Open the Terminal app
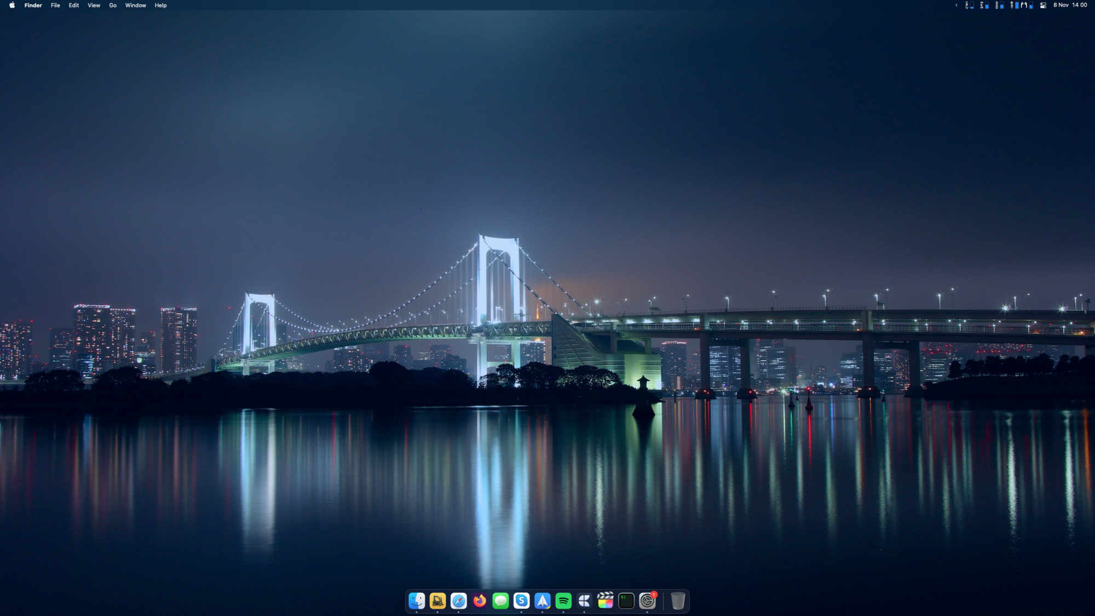1095x616 pixels. (626, 601)
